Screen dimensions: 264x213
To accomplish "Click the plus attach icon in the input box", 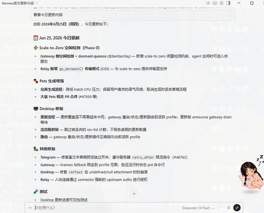I will [x=30, y=208].
